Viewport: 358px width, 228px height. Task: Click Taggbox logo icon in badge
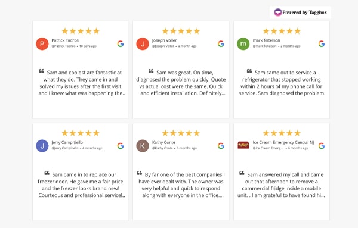tap(277, 13)
